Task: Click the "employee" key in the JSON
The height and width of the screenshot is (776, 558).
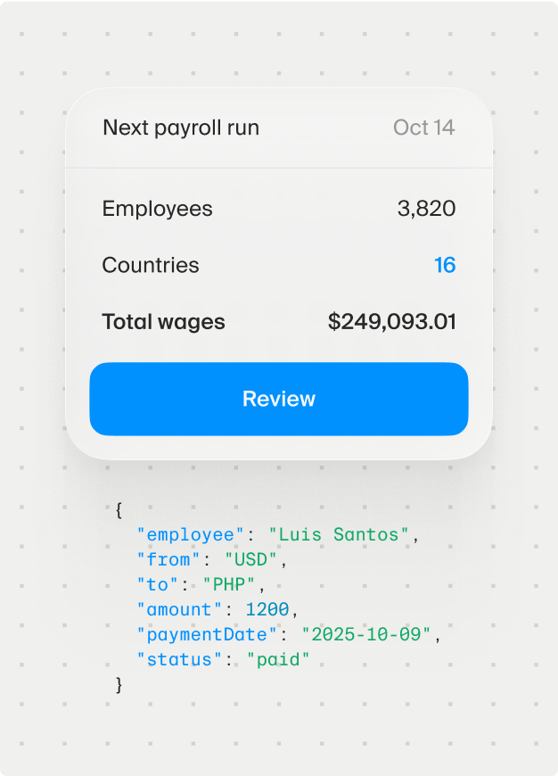Action: [190, 535]
